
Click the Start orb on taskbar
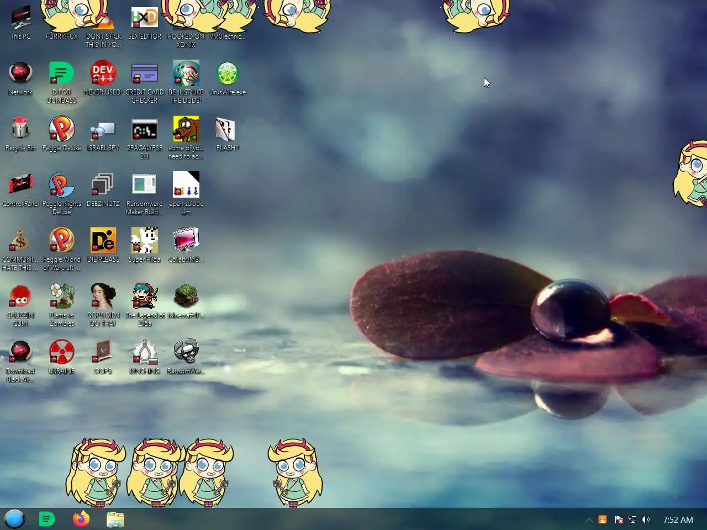point(14,519)
